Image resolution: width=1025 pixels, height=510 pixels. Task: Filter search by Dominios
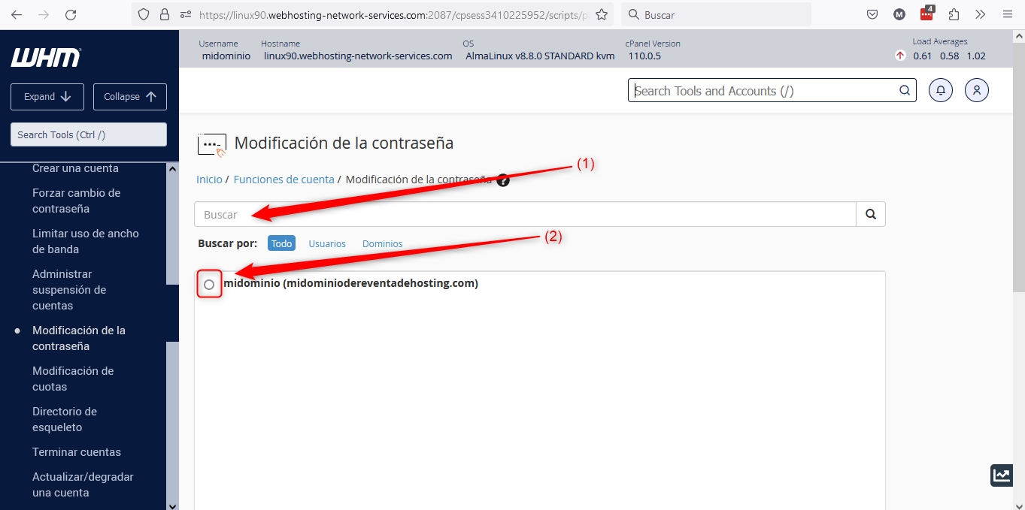click(x=382, y=243)
